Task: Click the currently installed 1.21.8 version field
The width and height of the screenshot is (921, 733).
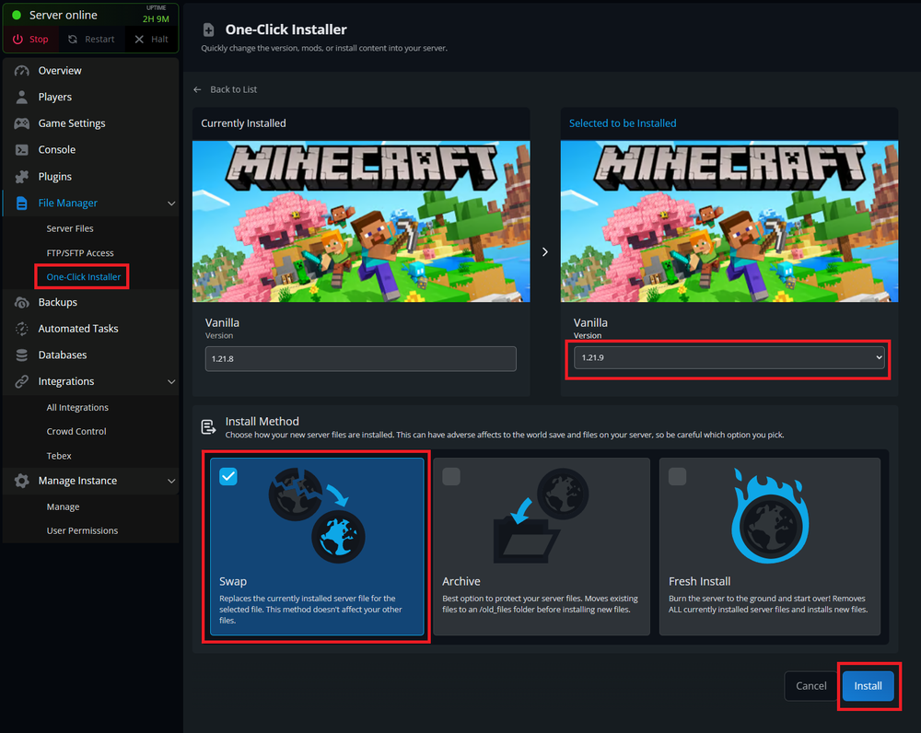Action: click(360, 359)
